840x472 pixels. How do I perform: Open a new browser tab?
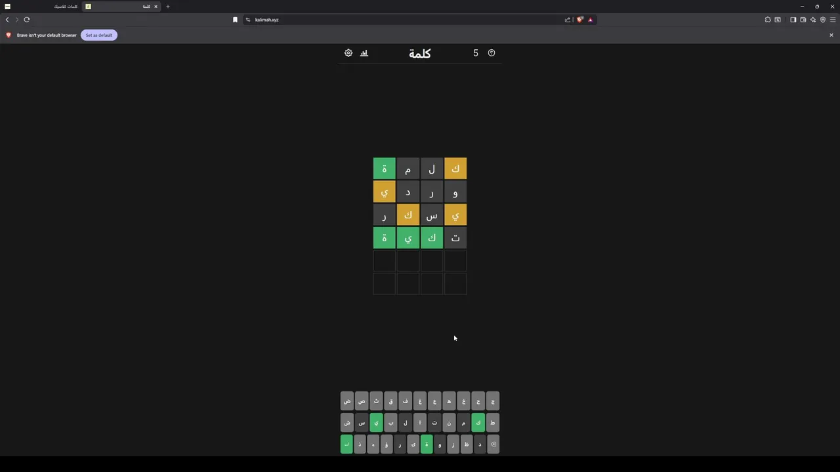pyautogui.click(x=167, y=7)
